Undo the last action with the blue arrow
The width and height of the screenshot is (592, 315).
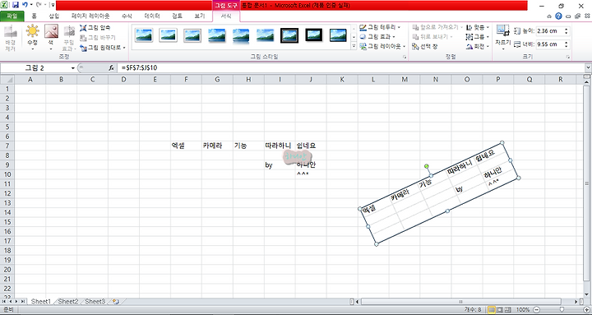tap(25, 5)
